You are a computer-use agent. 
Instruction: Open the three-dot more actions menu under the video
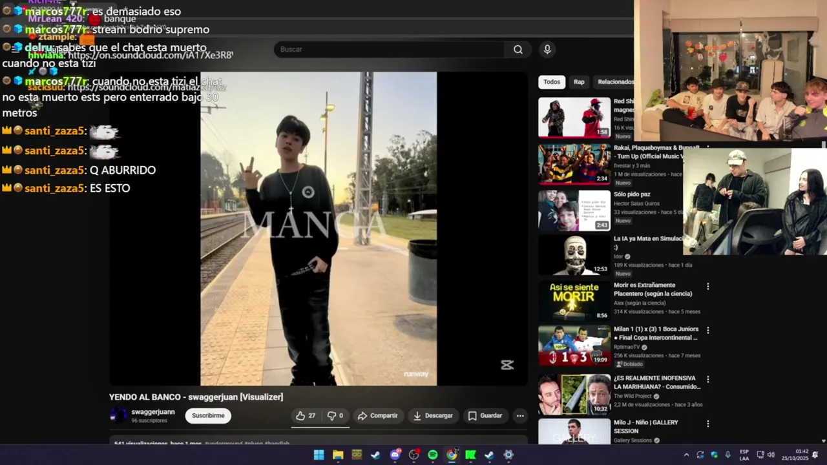coord(520,416)
